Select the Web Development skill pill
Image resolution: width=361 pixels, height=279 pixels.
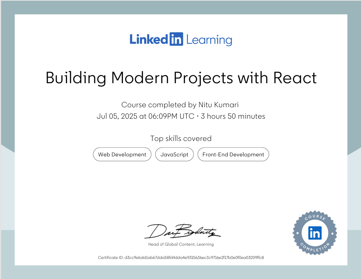122,154
